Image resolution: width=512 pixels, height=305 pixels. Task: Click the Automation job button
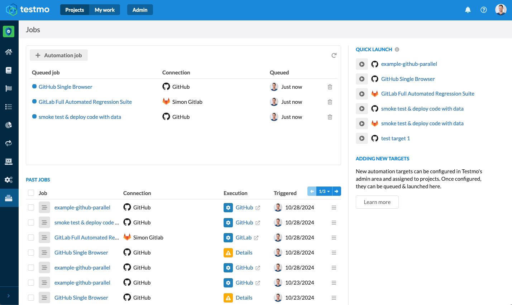(59, 55)
